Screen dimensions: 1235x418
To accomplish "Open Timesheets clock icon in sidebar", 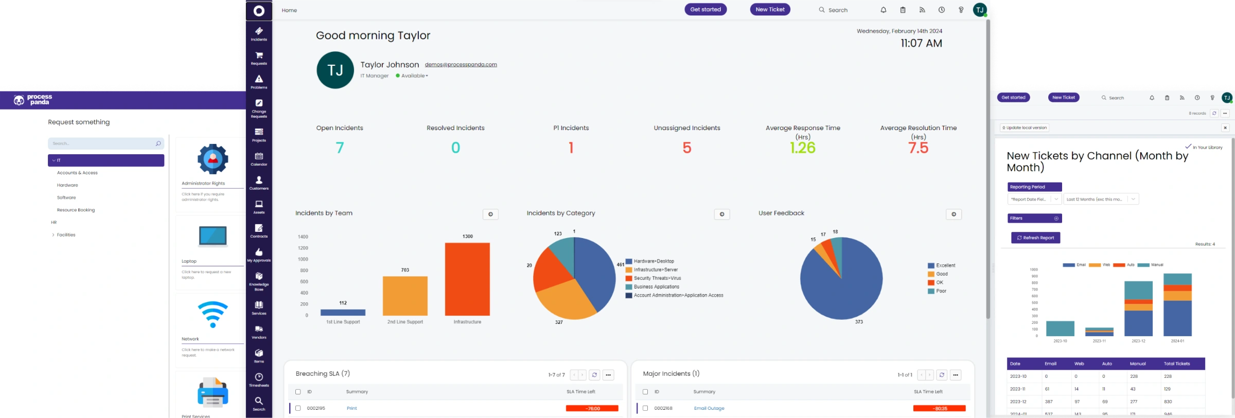I will pyautogui.click(x=259, y=380).
